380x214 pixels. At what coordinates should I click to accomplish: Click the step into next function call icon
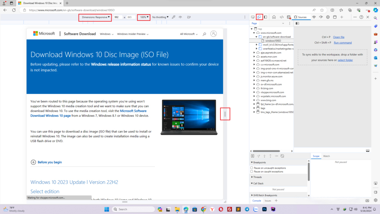click(x=265, y=156)
